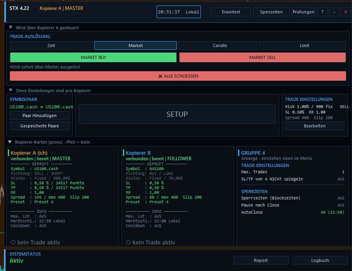Click the local time clock field
The height and width of the screenshot is (271, 352).
178,12
